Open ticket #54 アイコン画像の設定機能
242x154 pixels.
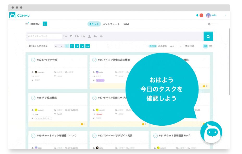(114, 60)
